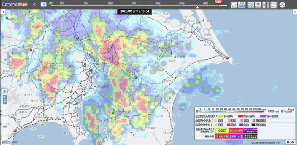Select the 警報 warning button

tap(242, 3)
